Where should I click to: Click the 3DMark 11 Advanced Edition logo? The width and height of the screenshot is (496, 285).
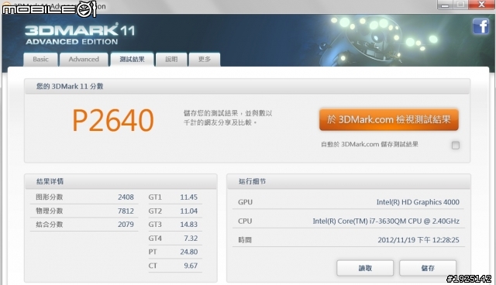point(80,34)
